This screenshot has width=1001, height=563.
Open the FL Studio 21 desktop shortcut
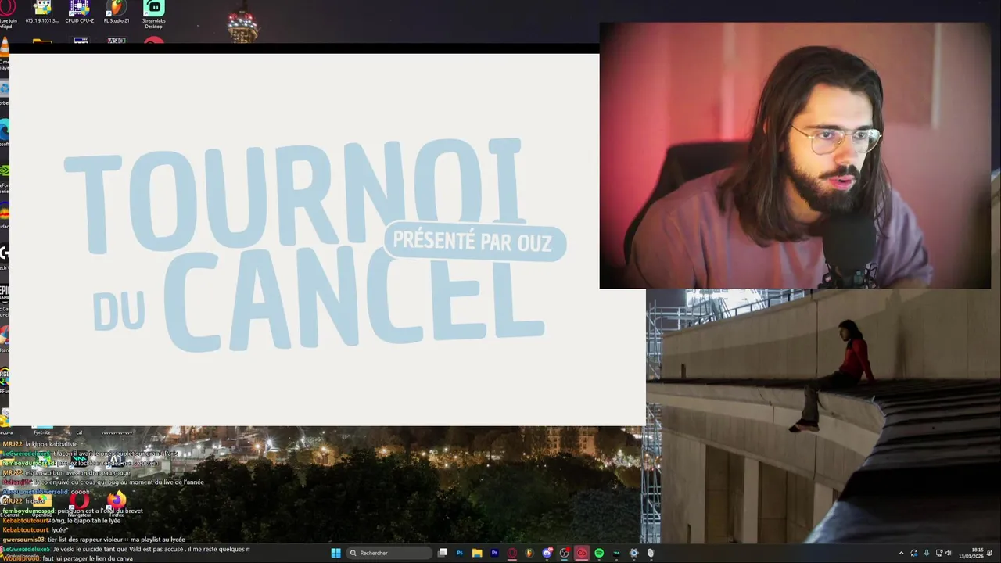117,13
